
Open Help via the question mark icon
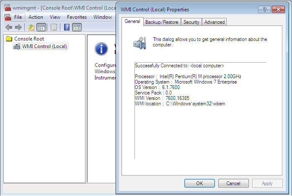pos(67,28)
